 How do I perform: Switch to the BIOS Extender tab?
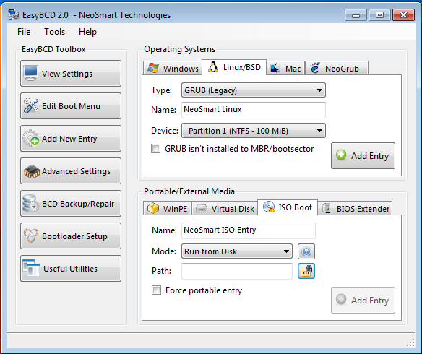pyautogui.click(x=356, y=209)
